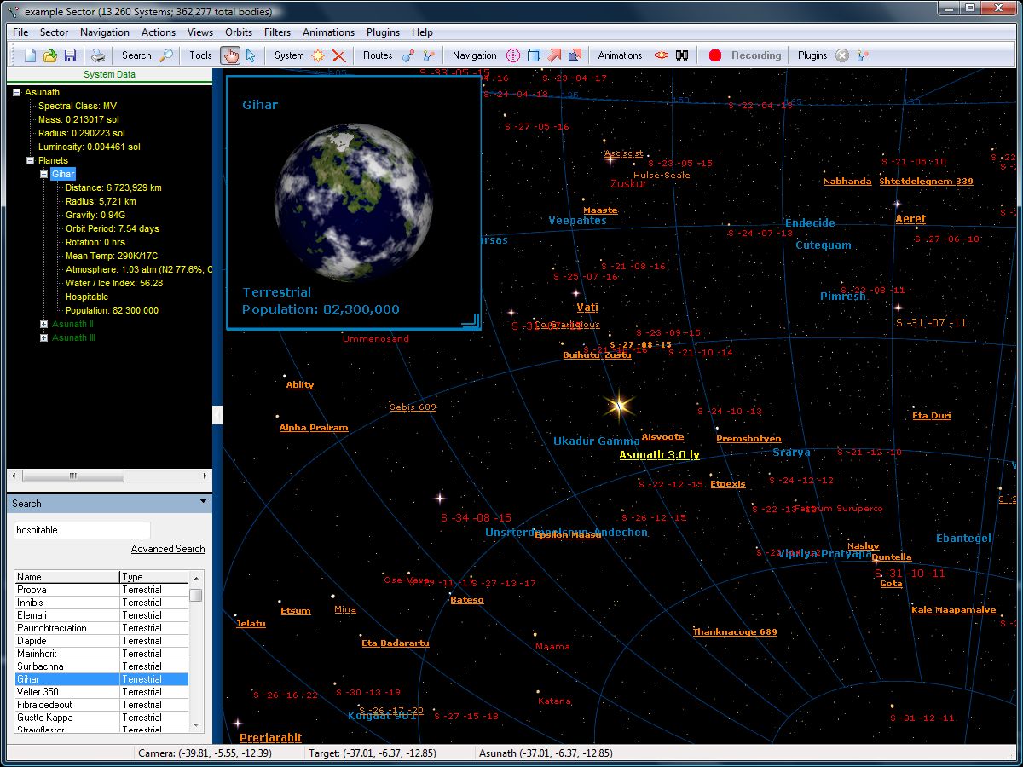
Task: Click the second Routes icon beside Navigation
Action: point(428,55)
